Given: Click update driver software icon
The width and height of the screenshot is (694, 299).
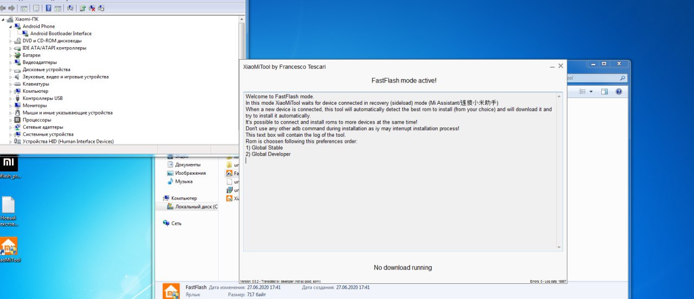Looking at the screenshot, I should 82,8.
